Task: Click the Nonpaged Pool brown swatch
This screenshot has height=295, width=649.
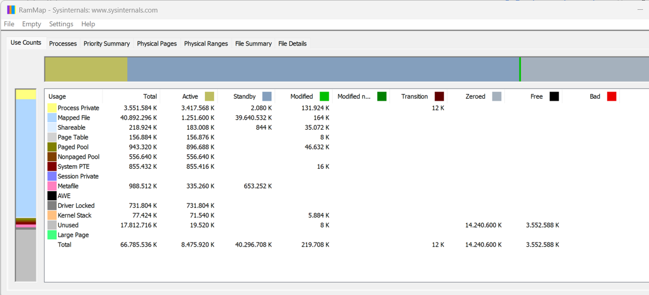Action: (x=52, y=157)
